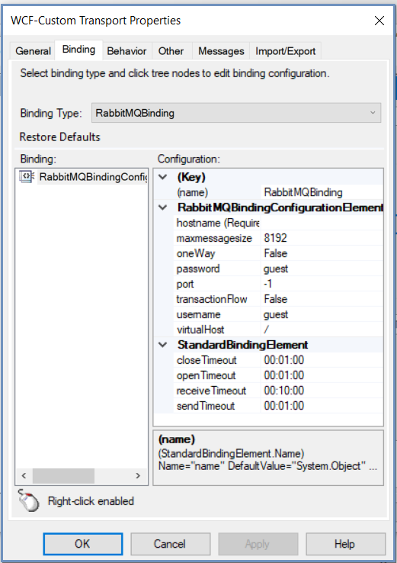Open the Behavior tab
The width and height of the screenshot is (397, 563).
tap(126, 51)
